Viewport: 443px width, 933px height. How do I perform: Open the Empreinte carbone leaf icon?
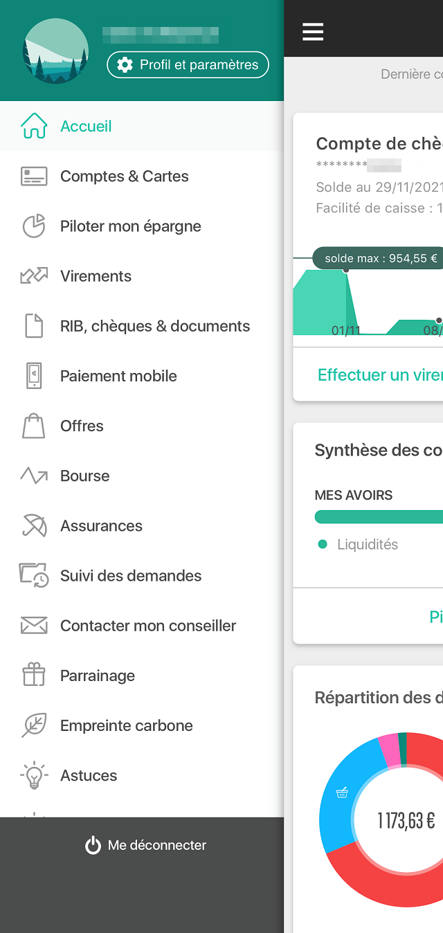pos(34,725)
